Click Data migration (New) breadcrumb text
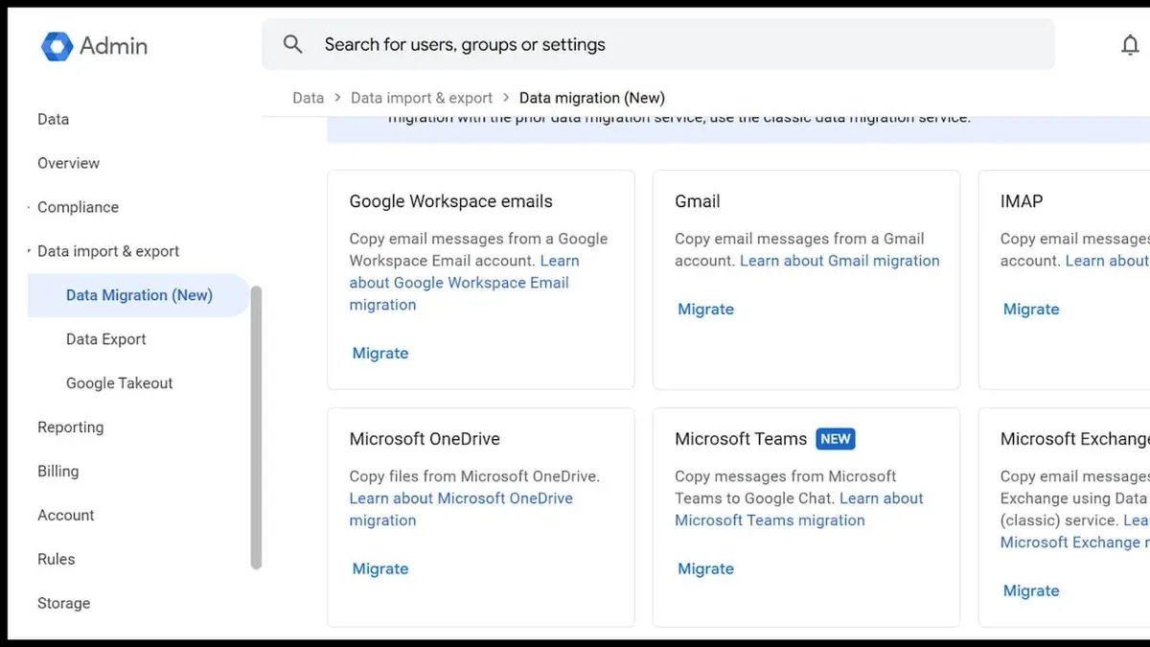 592,98
